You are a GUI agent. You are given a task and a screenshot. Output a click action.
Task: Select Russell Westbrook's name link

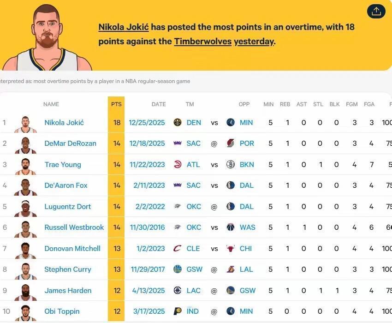click(74, 227)
